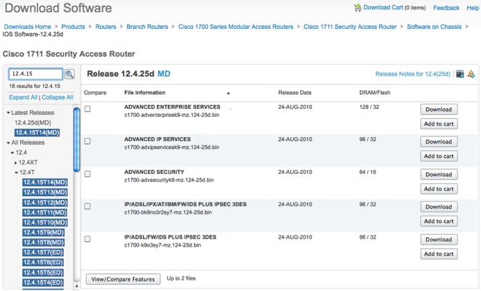Click filename c1700-advipservicesk9-mz.124-25d.bin
The height and width of the screenshot is (291, 481).
[x=172, y=147]
